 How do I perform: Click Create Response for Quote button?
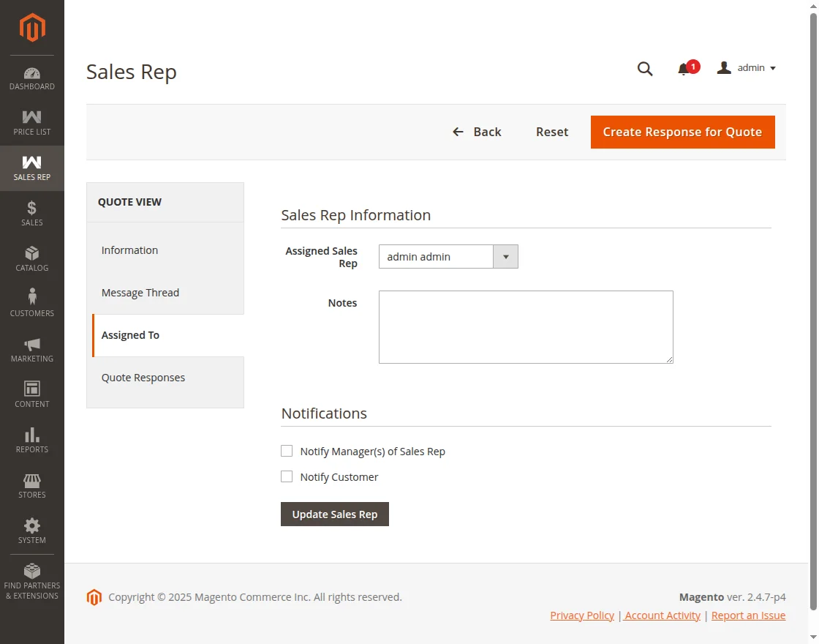682,132
